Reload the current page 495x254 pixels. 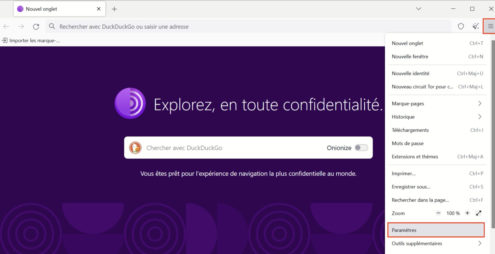click(x=36, y=27)
